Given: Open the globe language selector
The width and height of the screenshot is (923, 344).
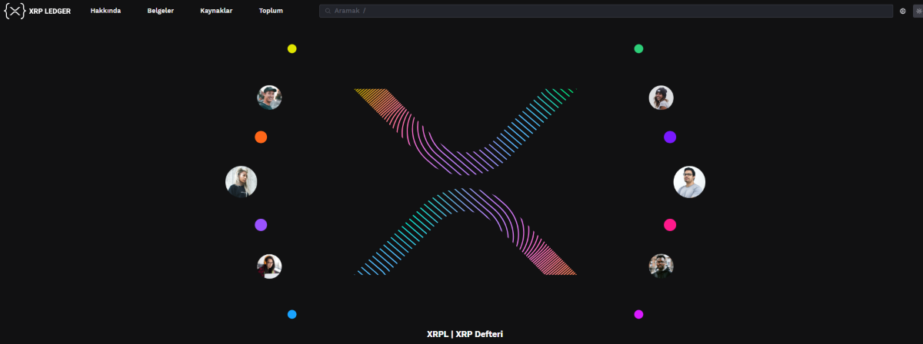Looking at the screenshot, I should pos(902,12).
